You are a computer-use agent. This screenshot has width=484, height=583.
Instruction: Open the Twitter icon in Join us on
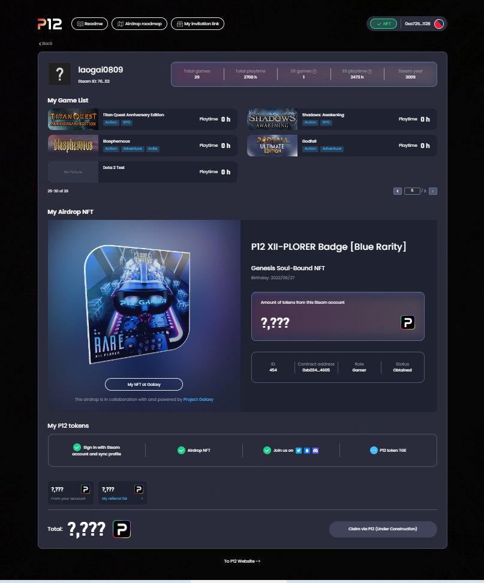pyautogui.click(x=299, y=451)
